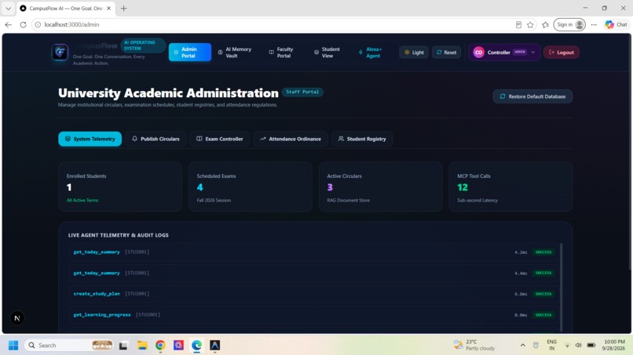Switch to Exam Controller tab
Image resolution: width=633 pixels, height=355 pixels.
click(220, 139)
